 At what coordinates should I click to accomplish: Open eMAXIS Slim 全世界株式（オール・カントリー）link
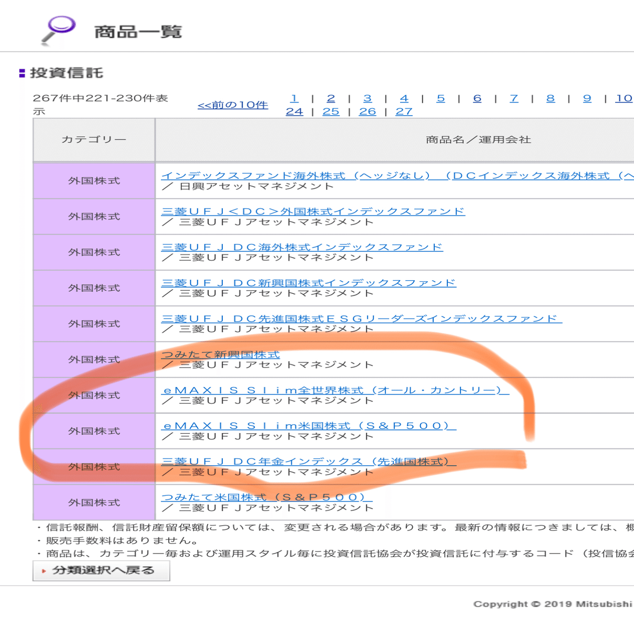pos(334,390)
